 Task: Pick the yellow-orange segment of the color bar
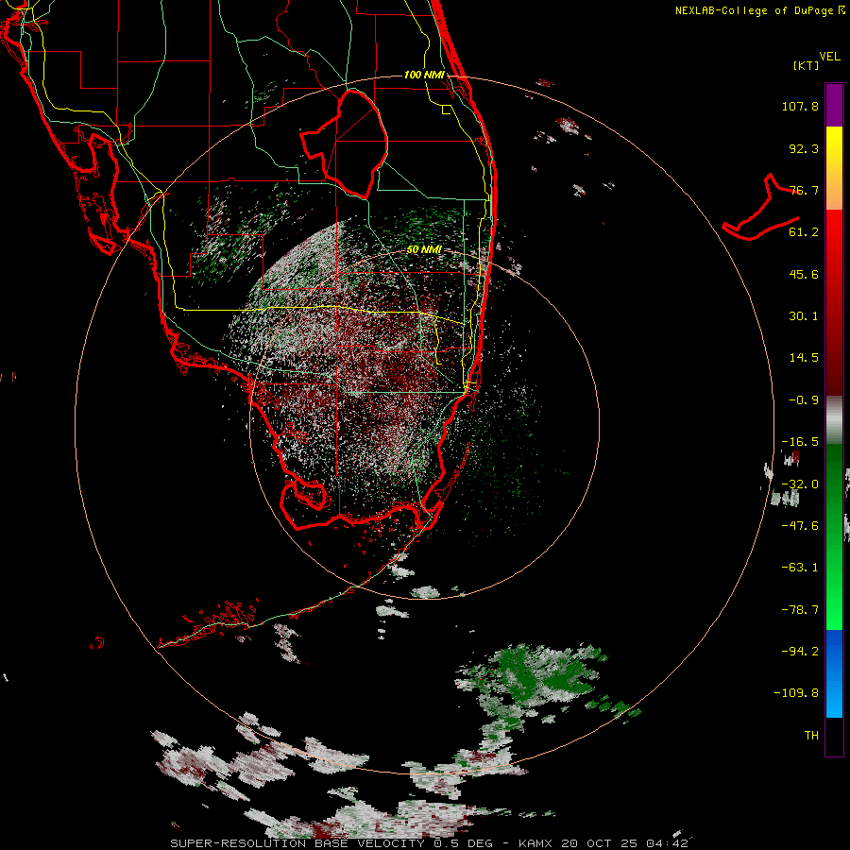(x=834, y=168)
